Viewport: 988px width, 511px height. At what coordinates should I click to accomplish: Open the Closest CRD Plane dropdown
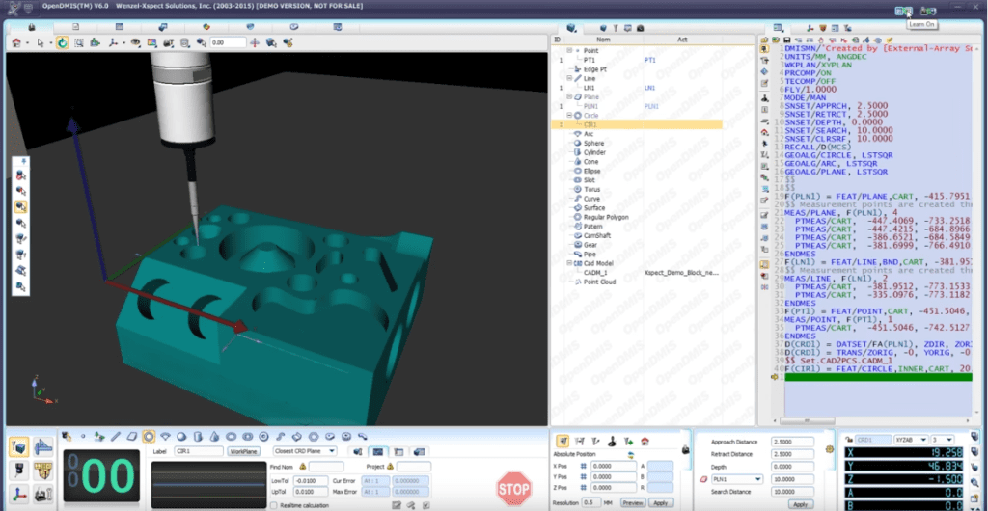(x=332, y=450)
